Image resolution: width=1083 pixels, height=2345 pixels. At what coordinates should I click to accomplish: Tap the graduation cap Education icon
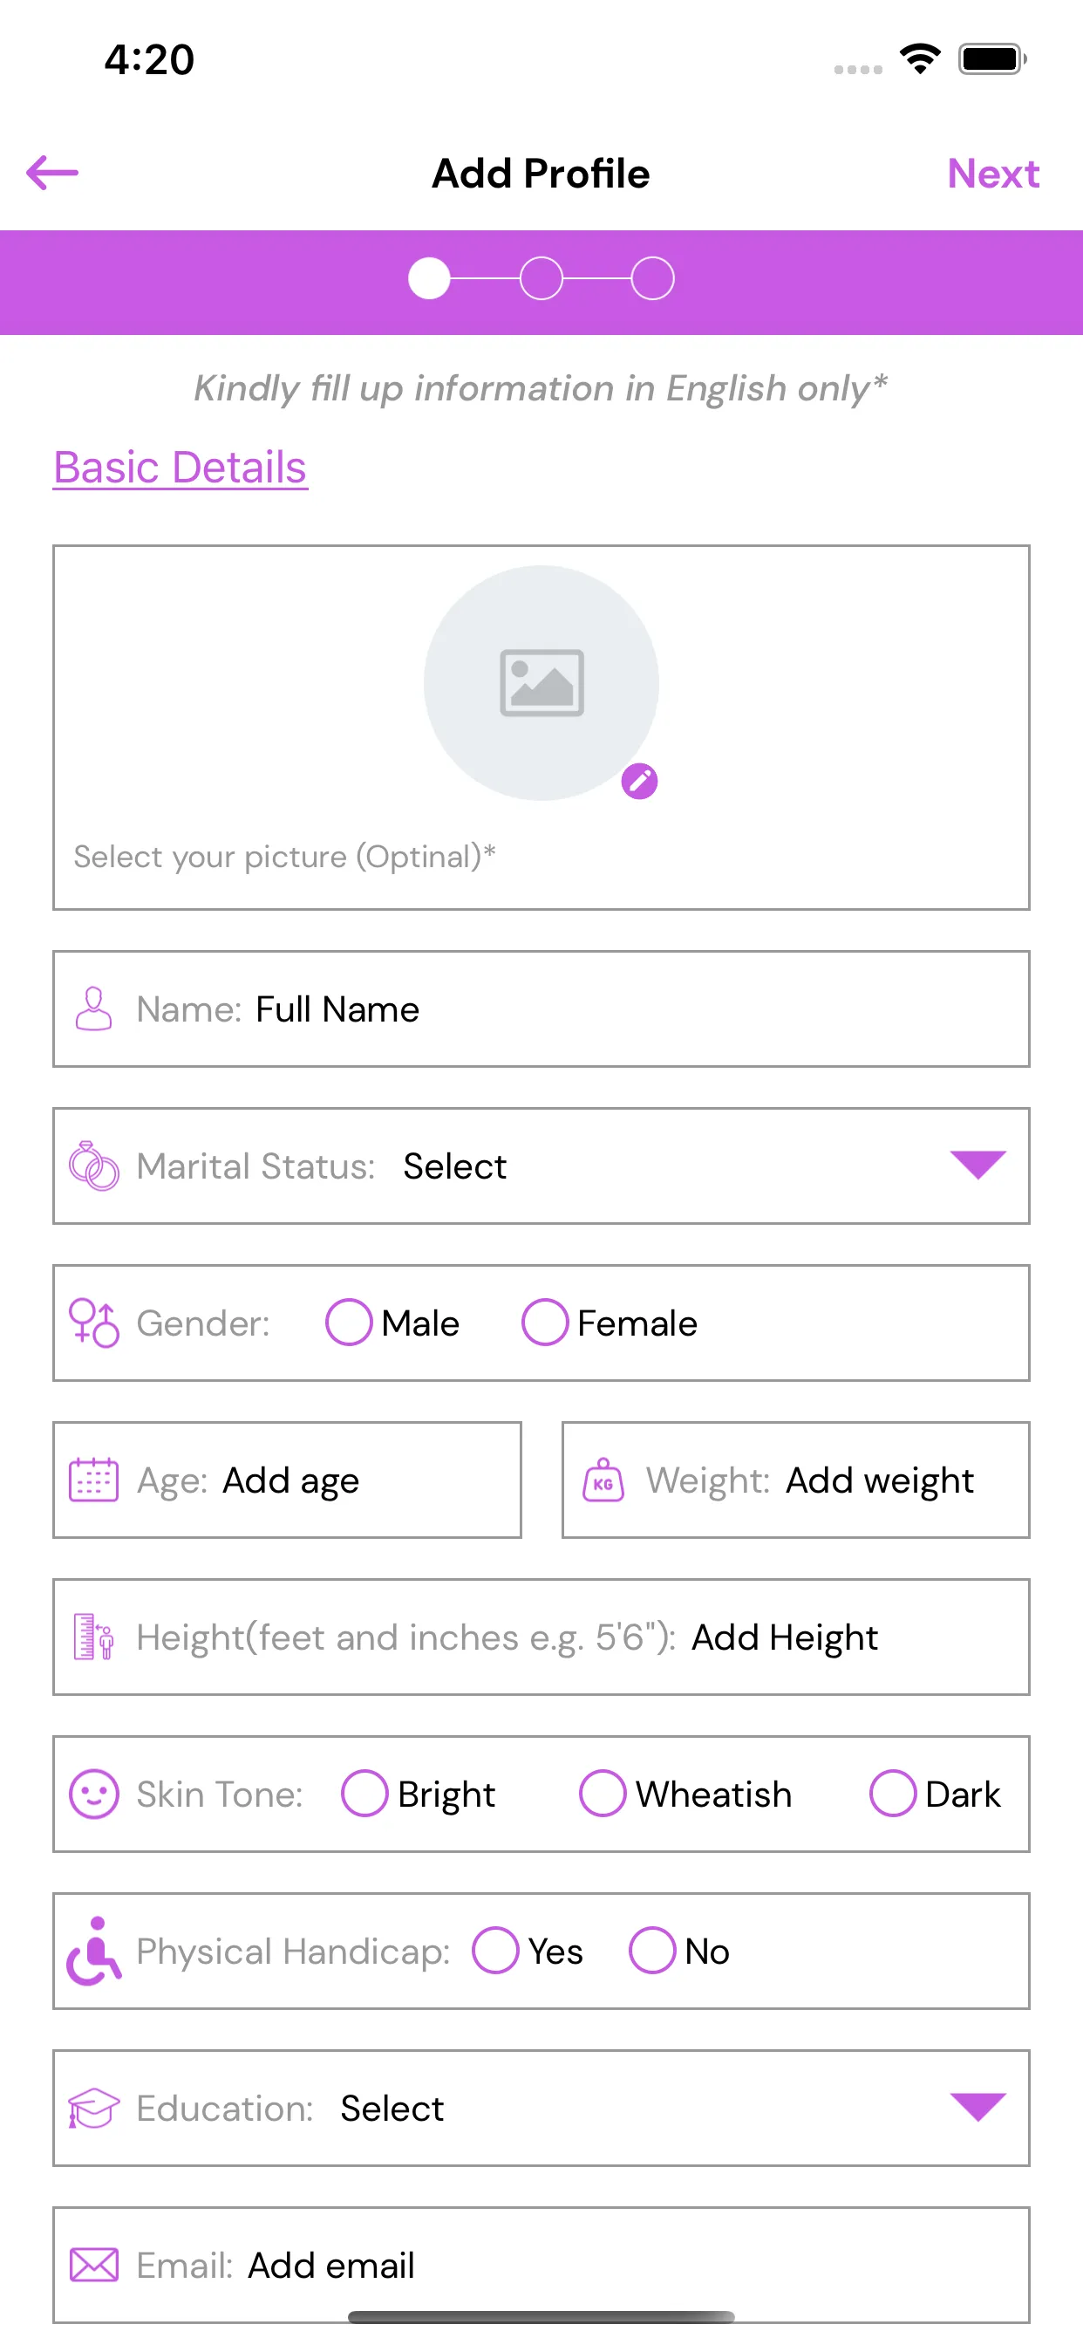coord(94,2109)
